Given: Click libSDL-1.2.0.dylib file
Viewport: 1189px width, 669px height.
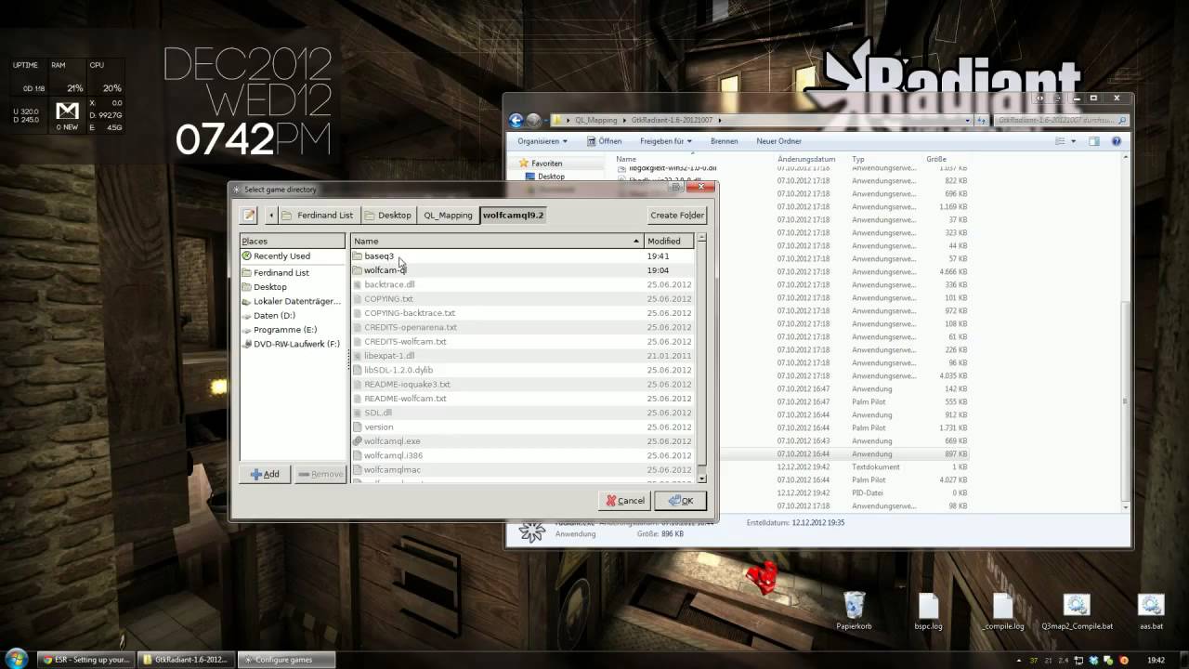Looking at the screenshot, I should (x=522, y=370).
